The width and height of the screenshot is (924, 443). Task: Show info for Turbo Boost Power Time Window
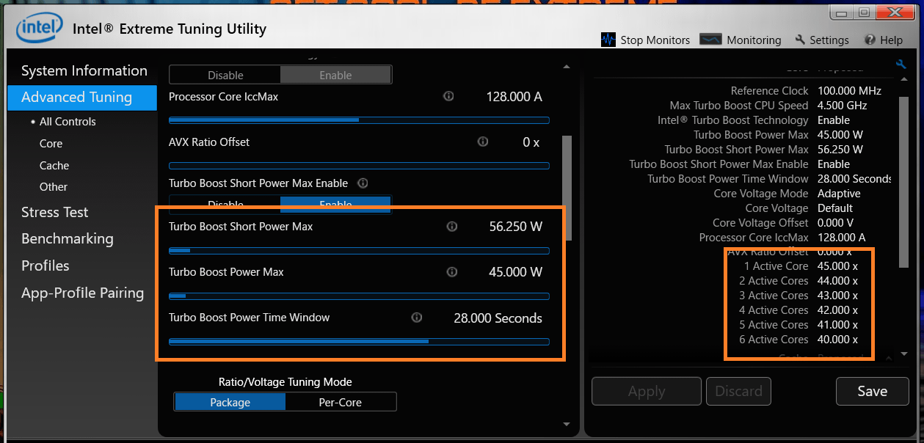pyautogui.click(x=417, y=318)
